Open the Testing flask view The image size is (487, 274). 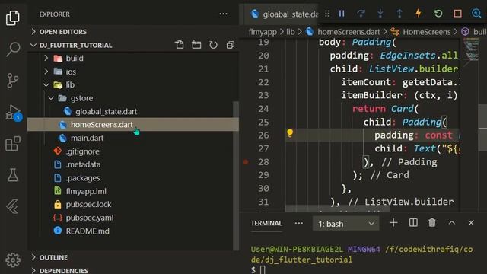click(x=13, y=175)
